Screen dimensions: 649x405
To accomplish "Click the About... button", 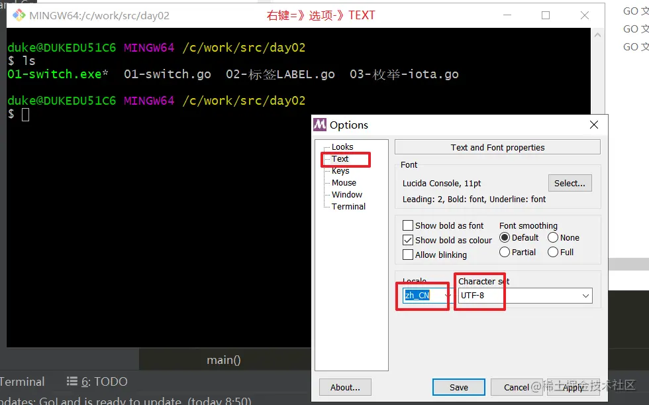I will click(x=345, y=387).
